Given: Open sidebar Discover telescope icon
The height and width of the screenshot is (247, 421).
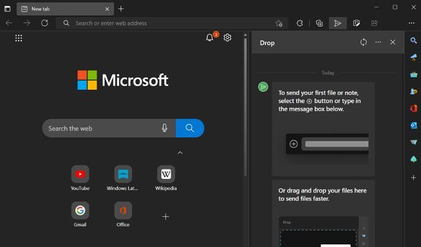Looking at the screenshot, I should (414, 57).
